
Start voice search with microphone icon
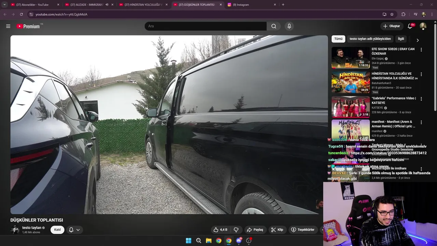[x=289, y=26]
